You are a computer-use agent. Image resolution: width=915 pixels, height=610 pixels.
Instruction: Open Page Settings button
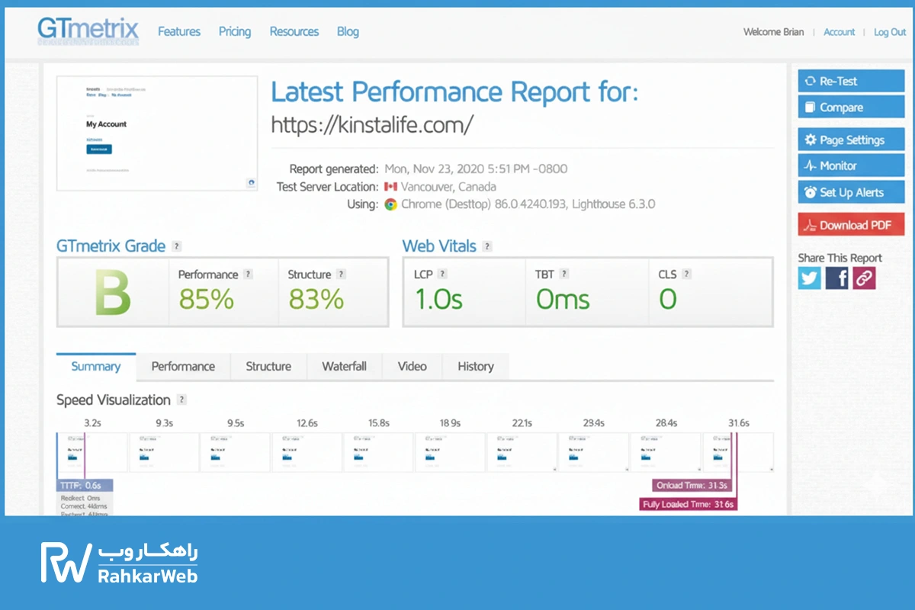point(851,140)
